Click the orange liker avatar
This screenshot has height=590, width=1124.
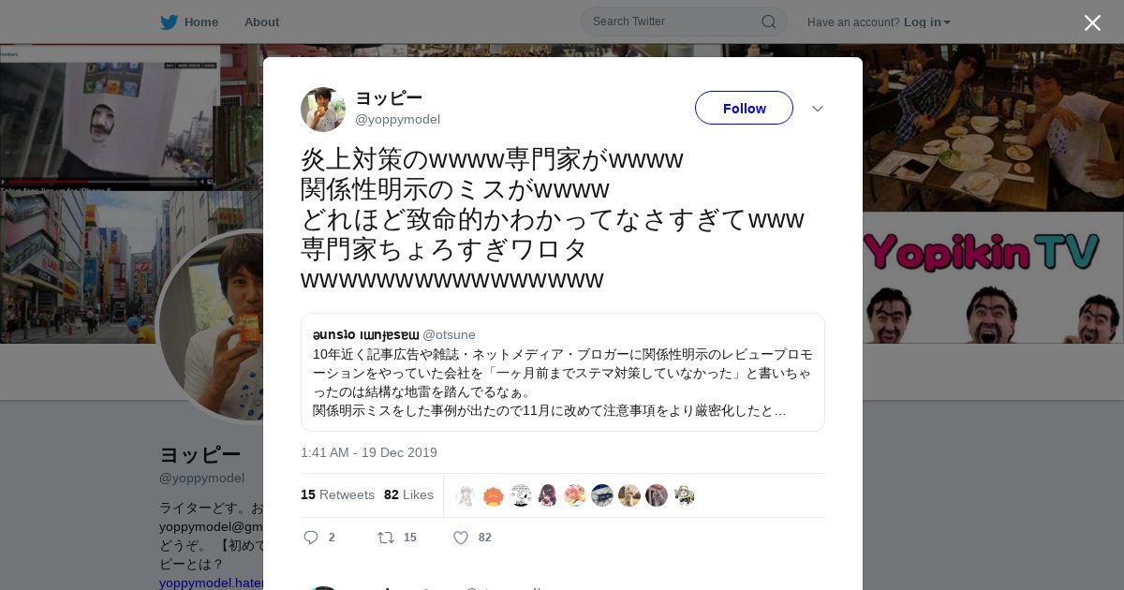[x=494, y=495]
